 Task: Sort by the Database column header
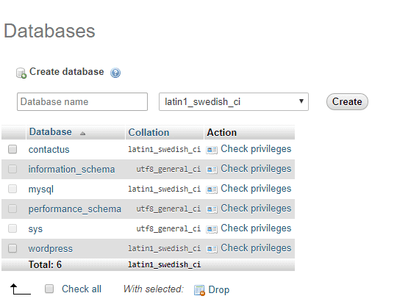(x=51, y=132)
